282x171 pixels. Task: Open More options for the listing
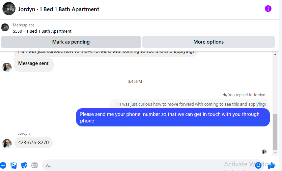click(x=209, y=42)
